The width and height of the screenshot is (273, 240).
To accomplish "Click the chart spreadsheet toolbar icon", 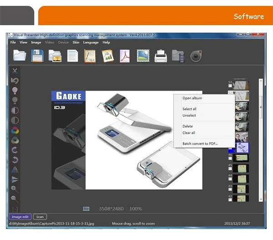I will pyautogui.click(x=107, y=56).
